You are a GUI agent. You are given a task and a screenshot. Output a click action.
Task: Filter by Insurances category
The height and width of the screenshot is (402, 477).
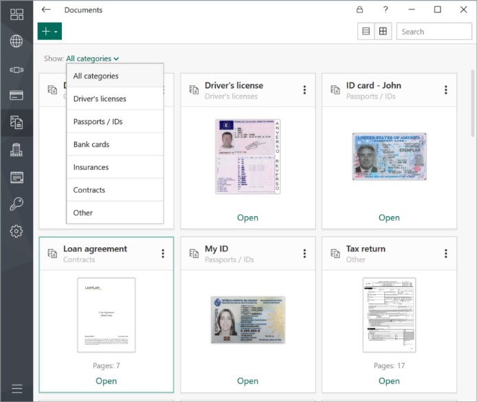click(115, 167)
